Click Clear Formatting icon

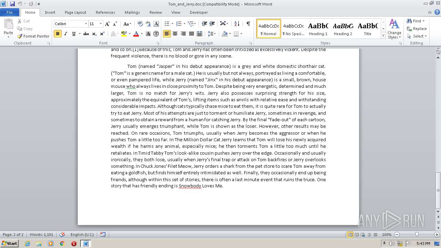point(140,24)
